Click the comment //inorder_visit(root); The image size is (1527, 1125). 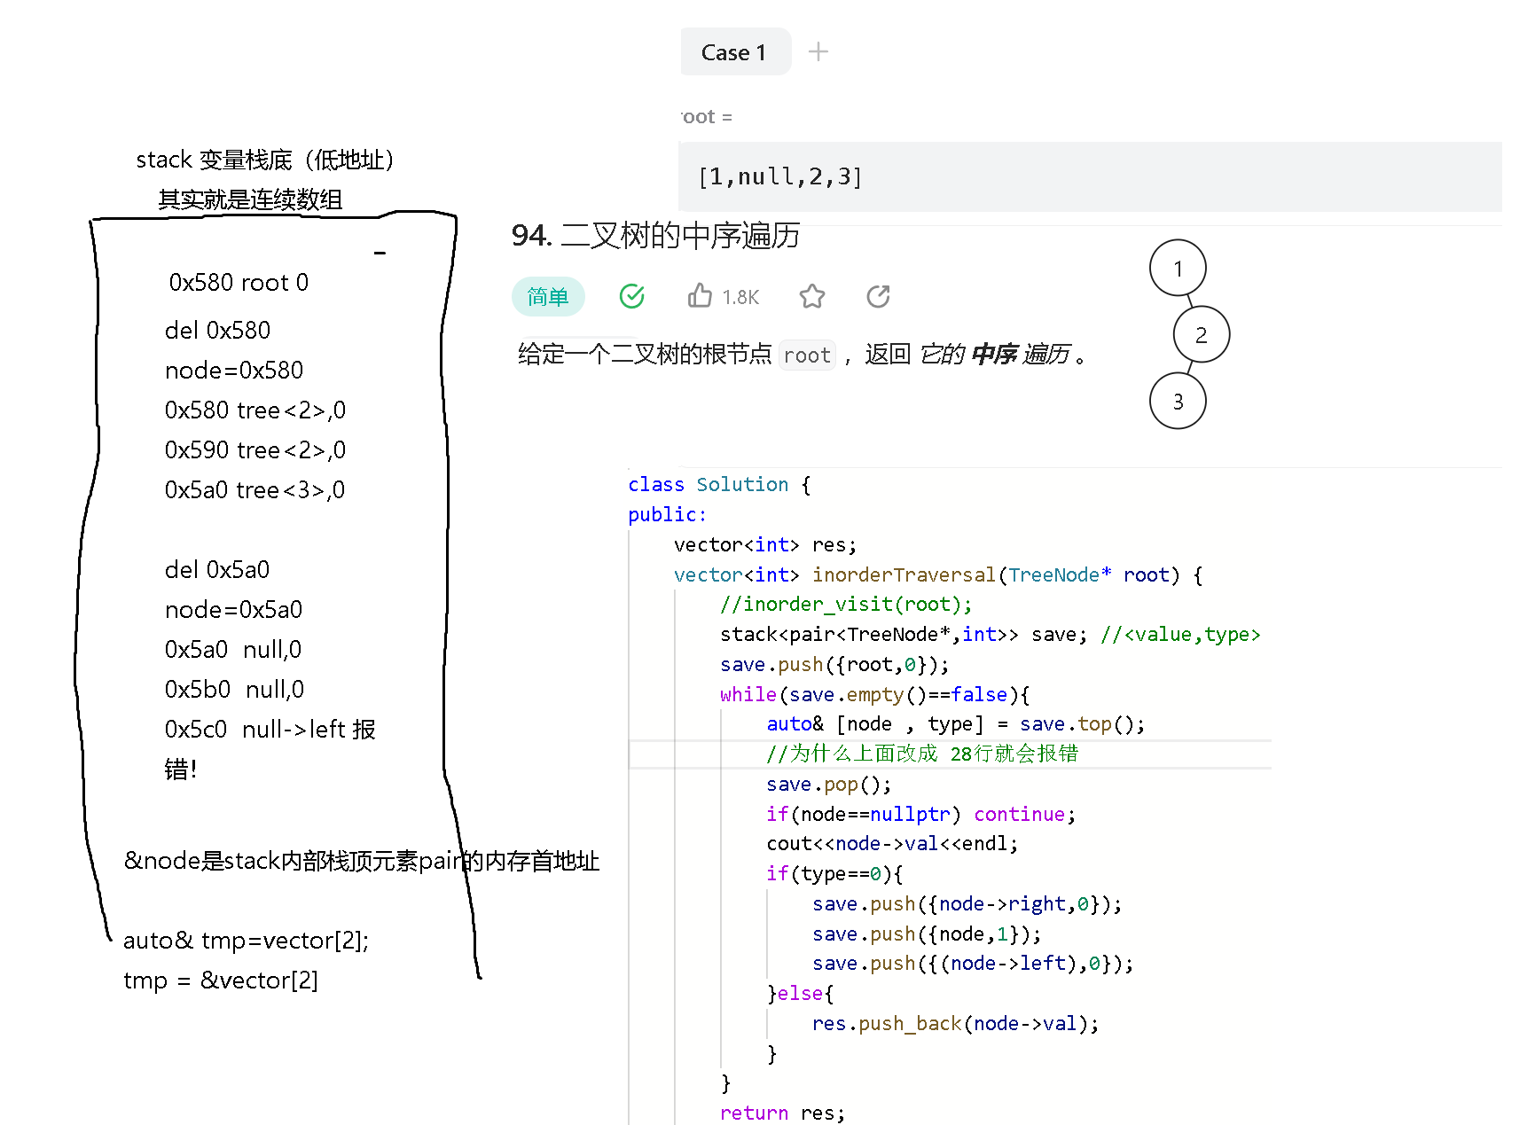point(846,605)
